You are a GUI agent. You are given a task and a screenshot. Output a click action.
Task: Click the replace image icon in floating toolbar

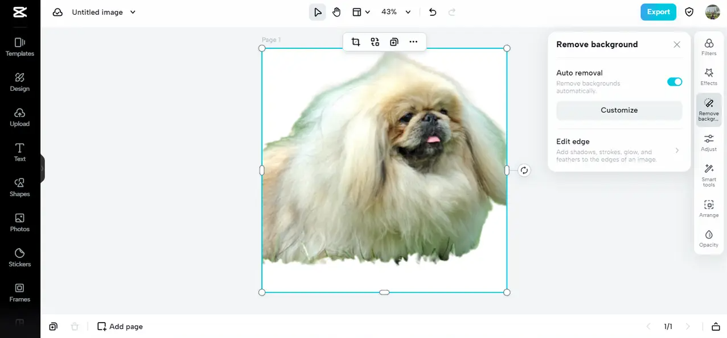(375, 41)
